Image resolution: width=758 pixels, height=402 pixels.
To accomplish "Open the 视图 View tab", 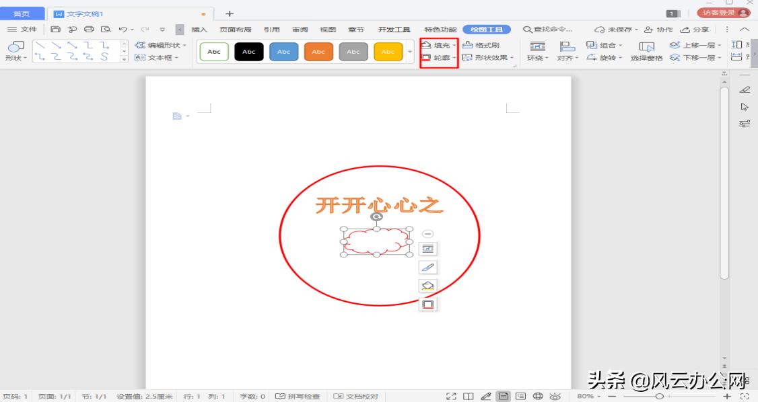I will (x=328, y=30).
